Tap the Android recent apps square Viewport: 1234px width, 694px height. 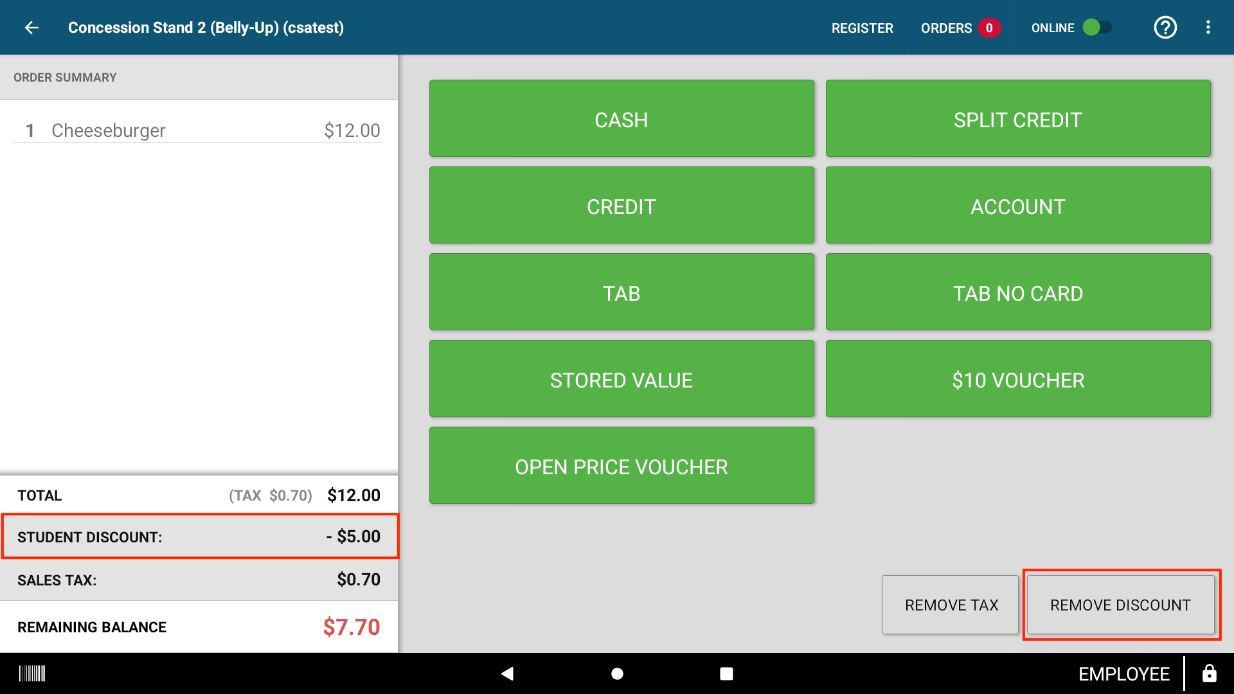726,673
